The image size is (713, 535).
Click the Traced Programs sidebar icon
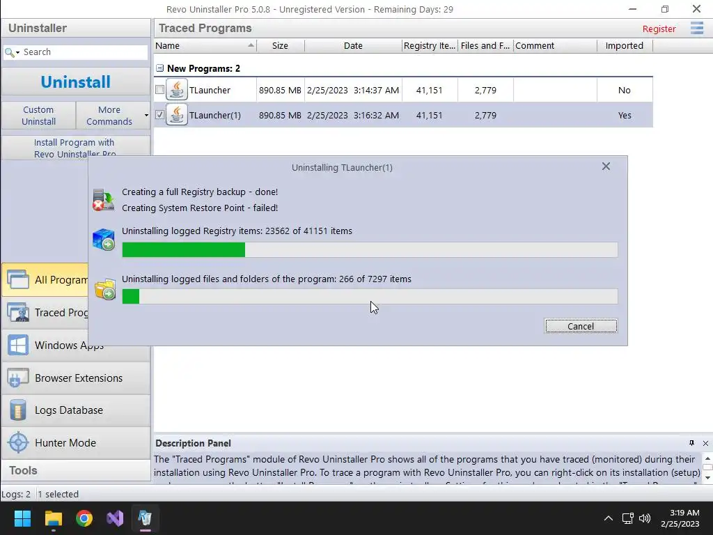tap(18, 313)
